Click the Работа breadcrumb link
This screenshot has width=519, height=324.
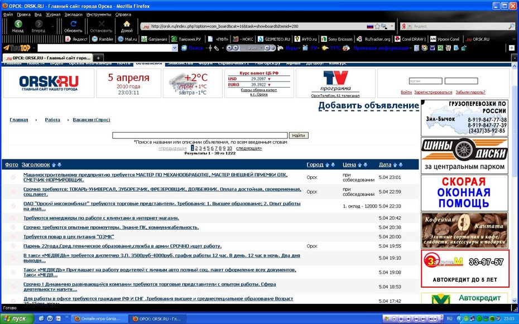pos(52,120)
